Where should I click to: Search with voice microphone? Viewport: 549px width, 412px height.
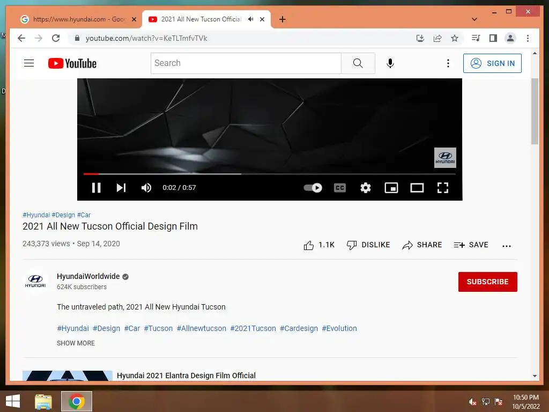pos(390,63)
